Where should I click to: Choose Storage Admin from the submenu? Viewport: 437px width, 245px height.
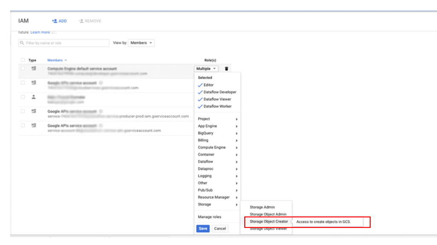coord(262,207)
